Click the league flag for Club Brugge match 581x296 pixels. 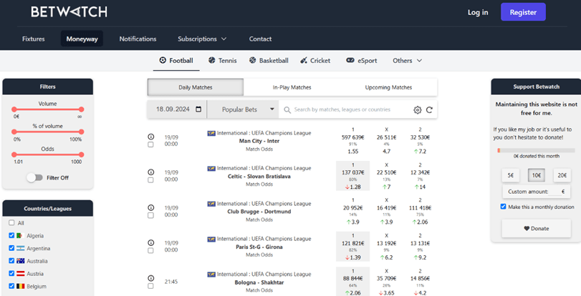tap(211, 204)
